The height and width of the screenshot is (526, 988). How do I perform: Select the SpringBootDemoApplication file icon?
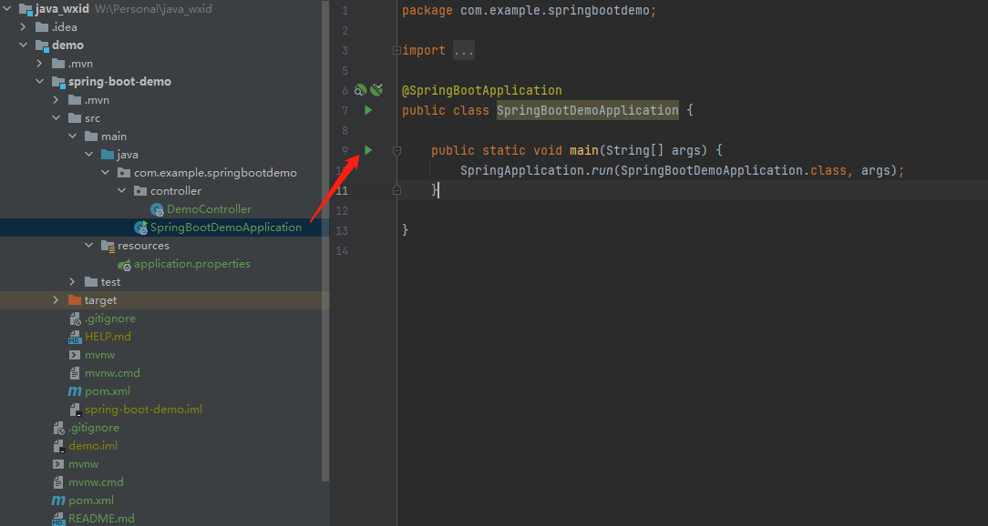point(140,228)
